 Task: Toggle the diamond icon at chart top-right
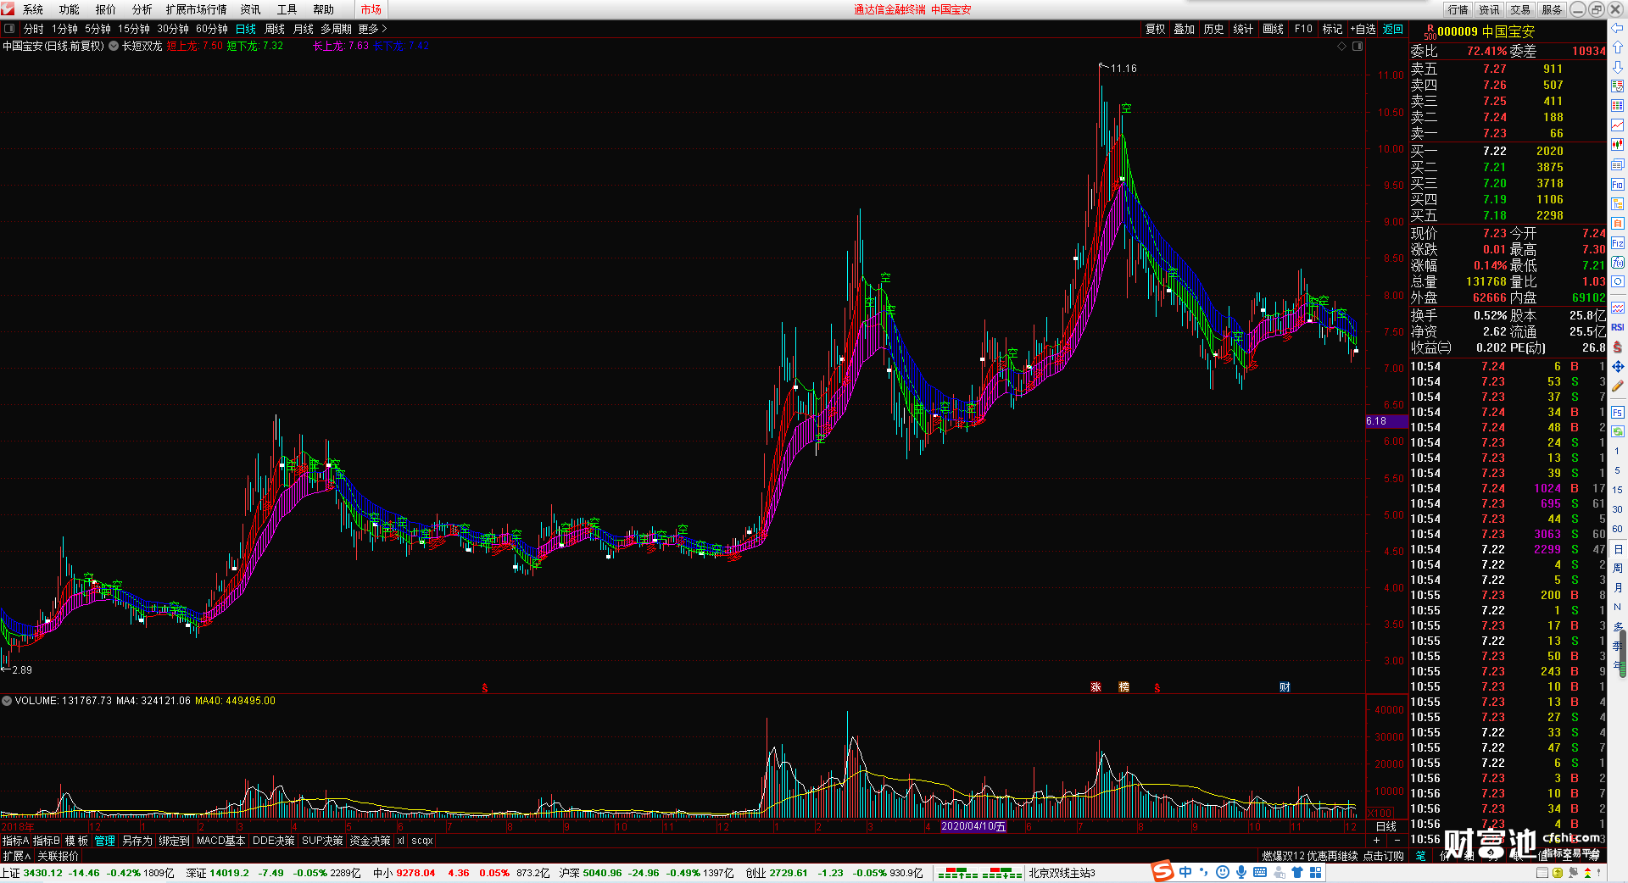click(1342, 47)
